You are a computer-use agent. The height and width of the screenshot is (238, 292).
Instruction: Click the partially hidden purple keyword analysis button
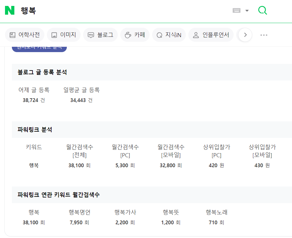[x=39, y=48]
